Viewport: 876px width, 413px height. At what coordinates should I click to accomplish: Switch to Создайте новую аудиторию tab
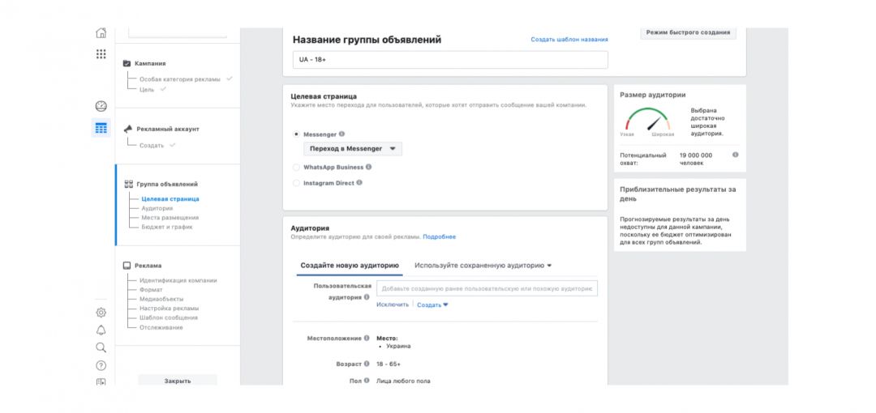[350, 266]
